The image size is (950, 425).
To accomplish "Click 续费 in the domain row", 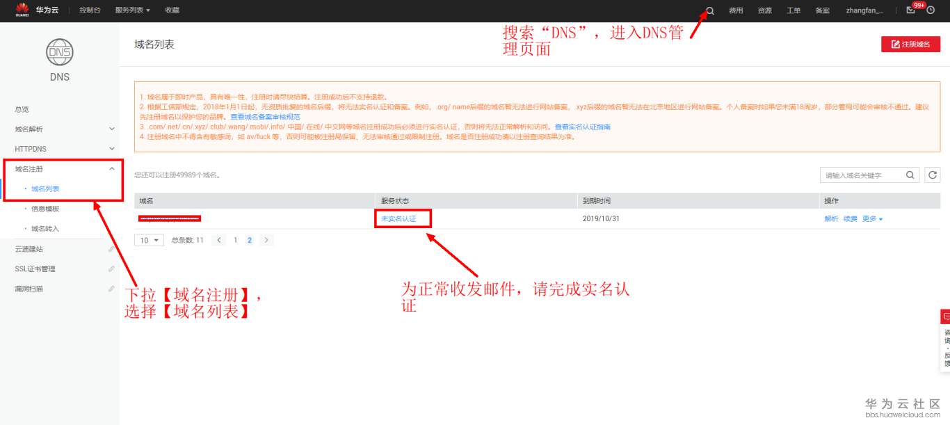I will tap(850, 218).
